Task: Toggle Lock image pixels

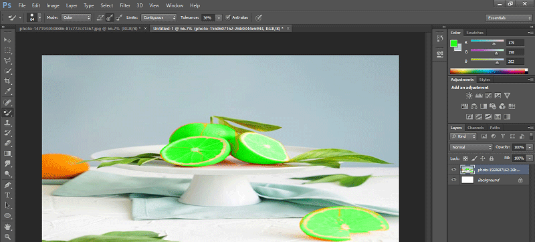Action: tap(474, 158)
